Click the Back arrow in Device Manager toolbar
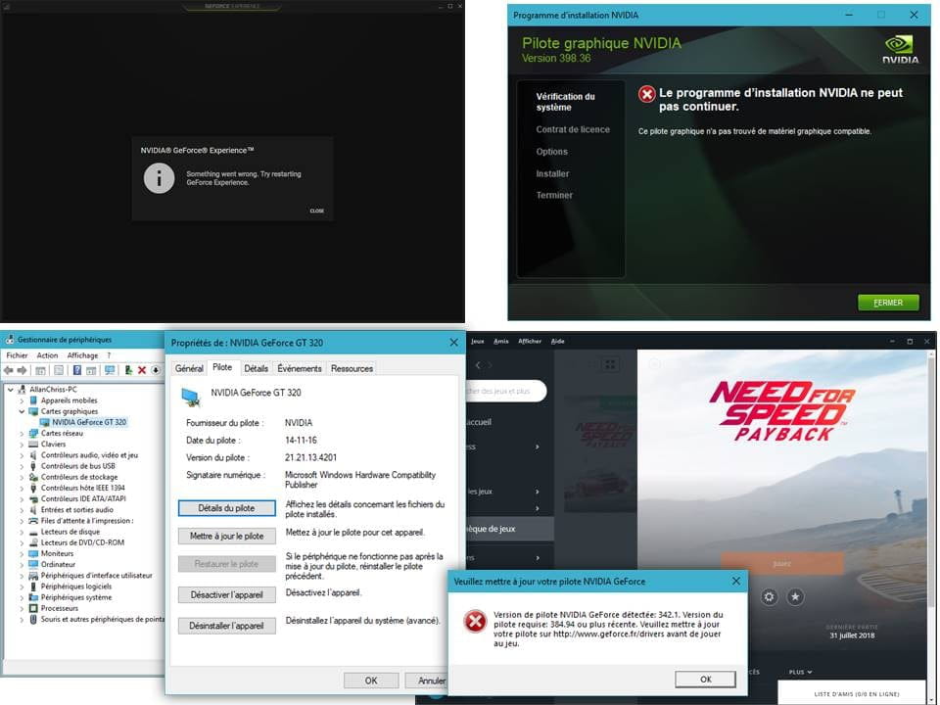Image resolution: width=940 pixels, height=705 pixels. (9, 370)
